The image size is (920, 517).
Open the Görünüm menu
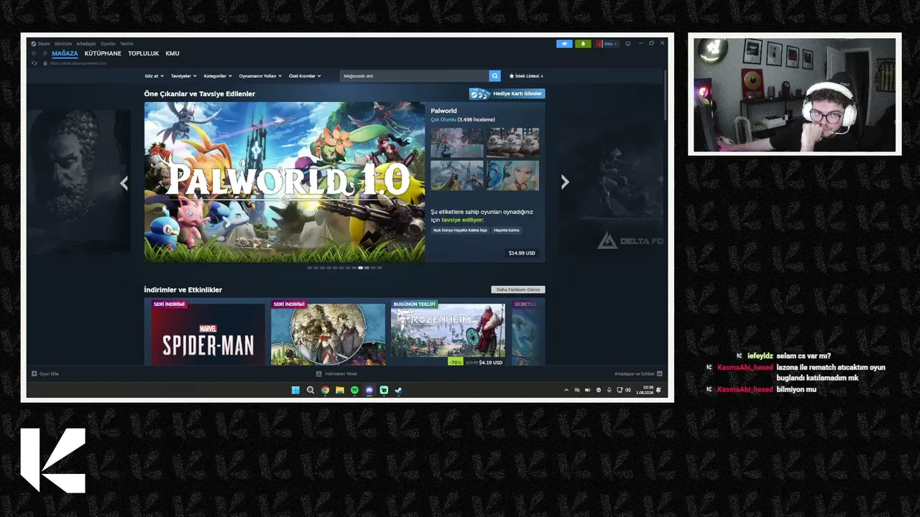[63, 44]
